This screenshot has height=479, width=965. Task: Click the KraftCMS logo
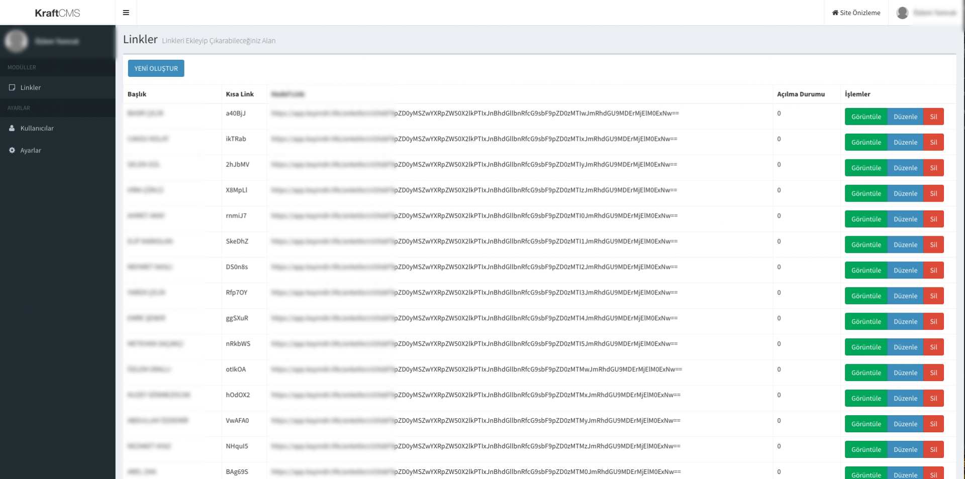[57, 13]
